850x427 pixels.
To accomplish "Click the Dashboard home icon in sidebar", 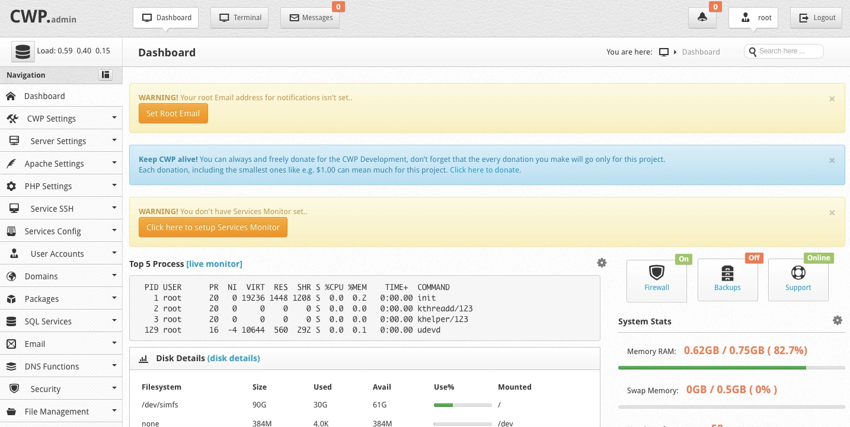I will coord(11,96).
